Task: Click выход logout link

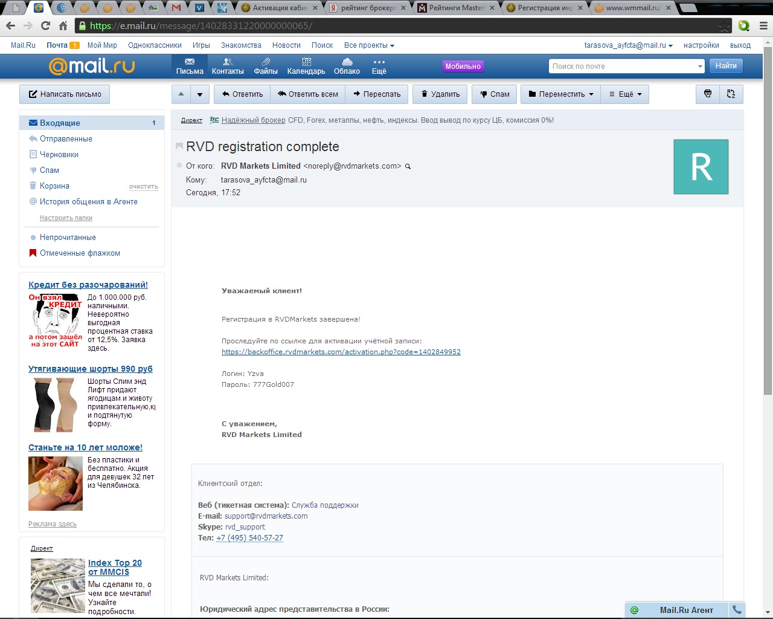Action: pyautogui.click(x=740, y=45)
